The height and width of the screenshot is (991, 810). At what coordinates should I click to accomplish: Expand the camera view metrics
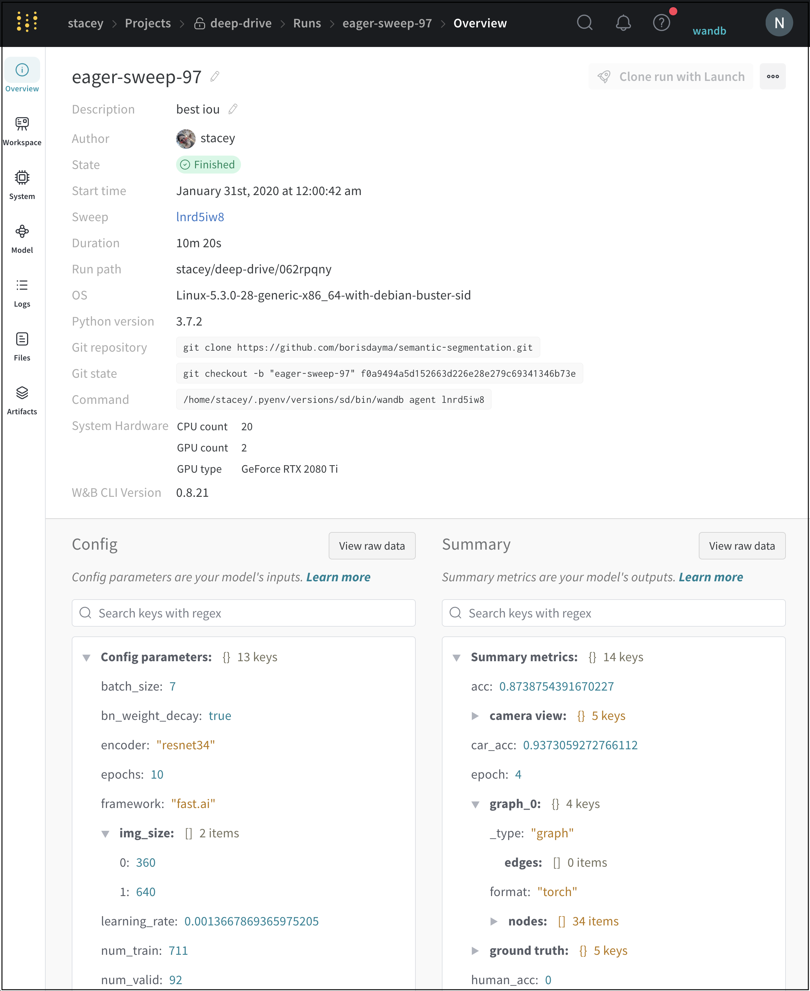(476, 716)
